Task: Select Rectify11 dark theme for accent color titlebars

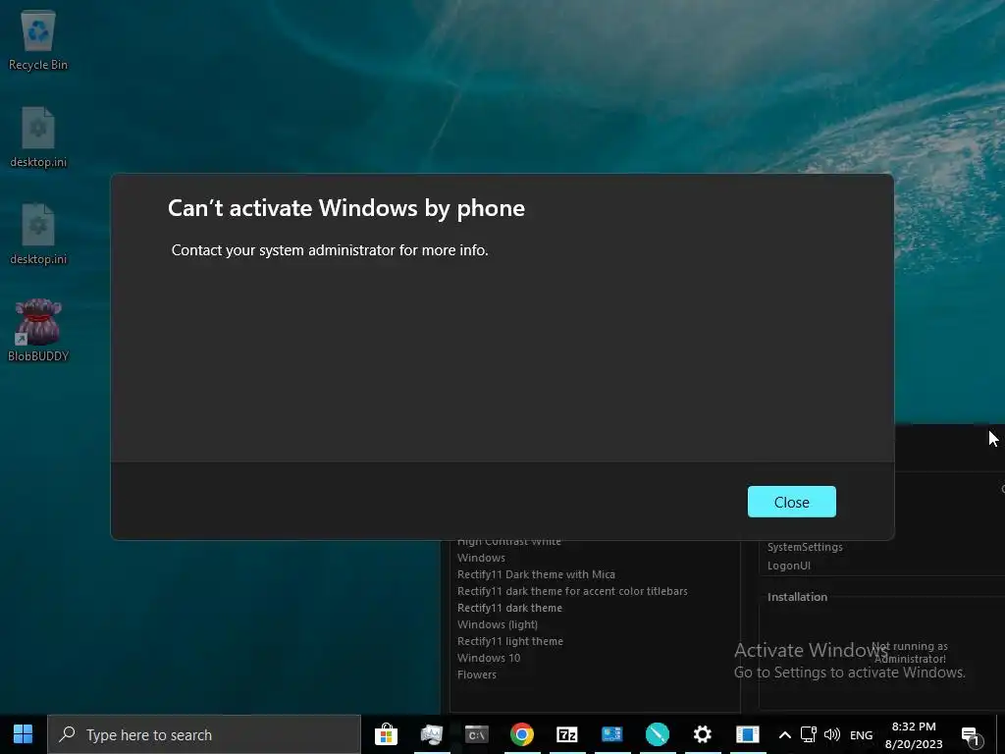Action: tap(572, 591)
